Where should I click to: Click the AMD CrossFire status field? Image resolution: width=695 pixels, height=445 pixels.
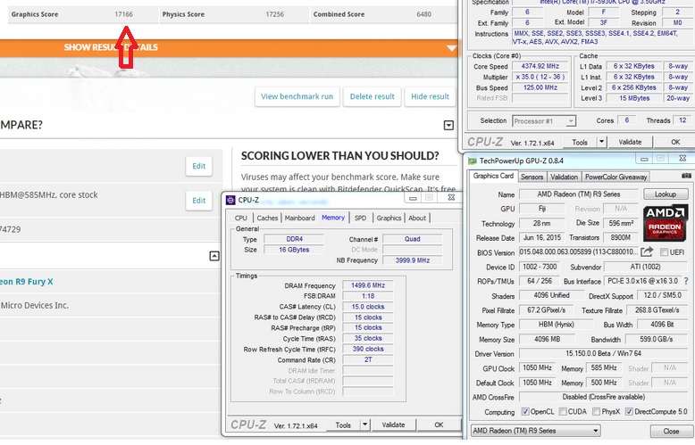(603, 397)
